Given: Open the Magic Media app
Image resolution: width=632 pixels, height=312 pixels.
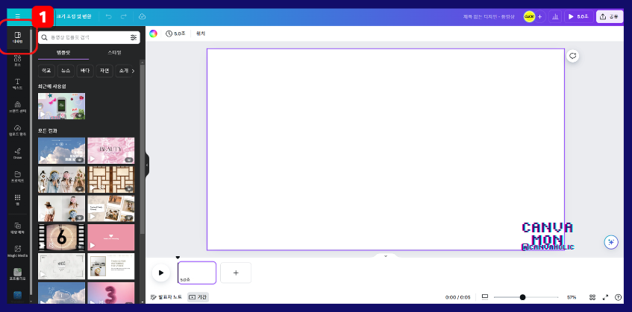Looking at the screenshot, I should (17, 252).
